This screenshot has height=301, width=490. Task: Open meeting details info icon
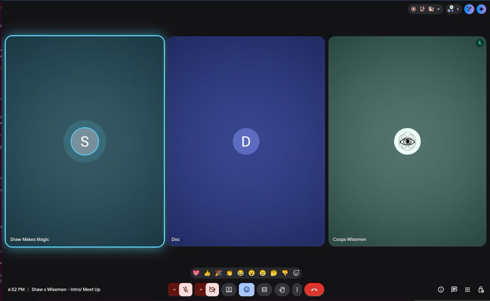coord(441,290)
